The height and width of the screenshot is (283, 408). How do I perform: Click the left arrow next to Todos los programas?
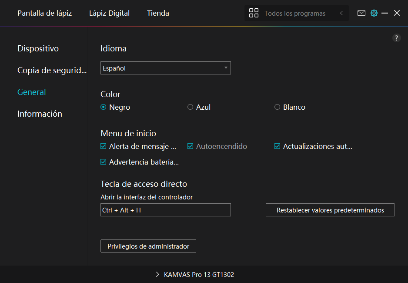pos(341,13)
